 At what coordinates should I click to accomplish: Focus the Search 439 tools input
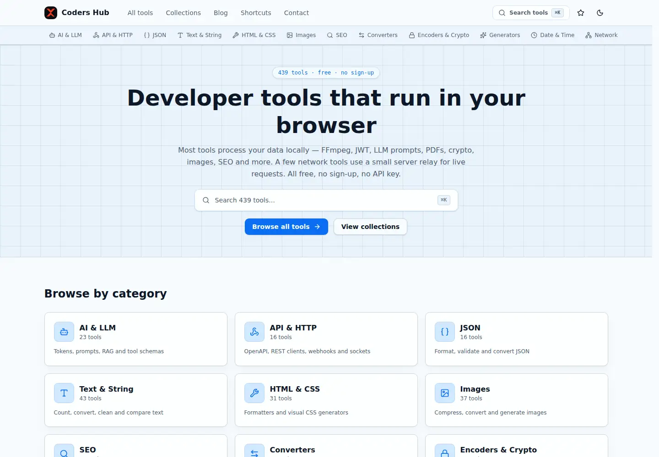tap(326, 200)
